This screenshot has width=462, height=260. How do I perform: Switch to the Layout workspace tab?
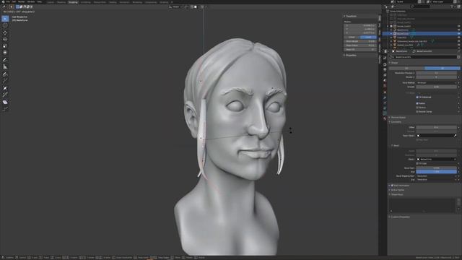(51, 2)
